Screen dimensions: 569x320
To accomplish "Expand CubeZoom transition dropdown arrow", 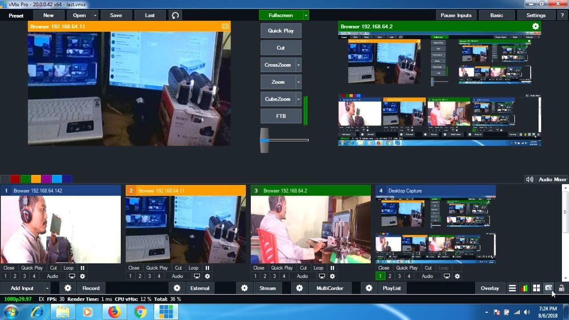I will point(298,99).
